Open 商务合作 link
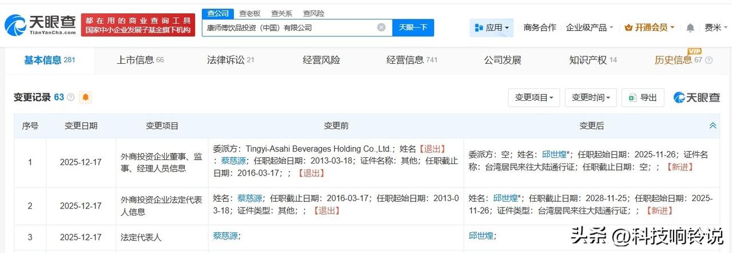732x253 pixels. [x=539, y=27]
